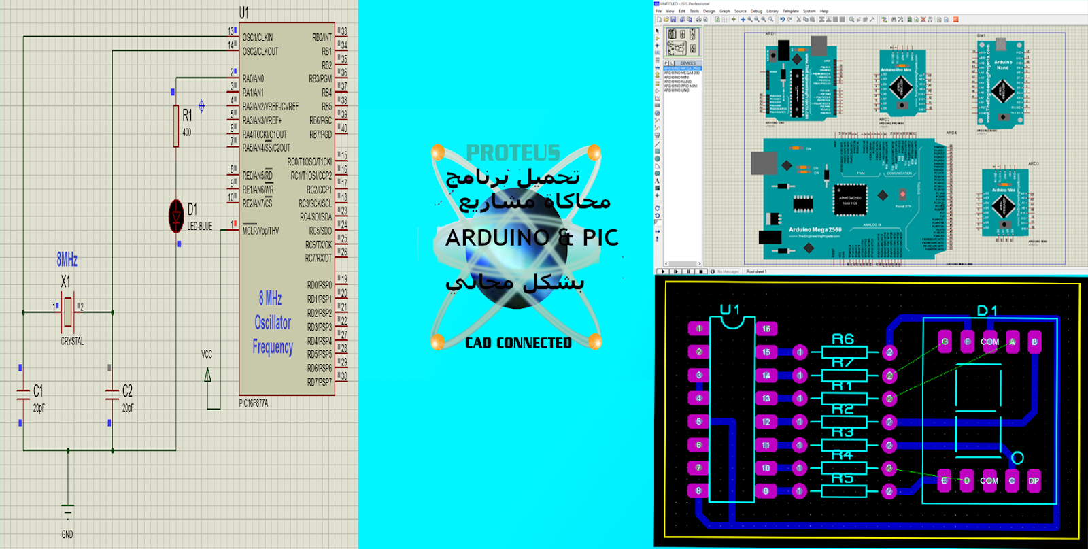Screen dimensions: 1088x549
Task: Click the Zoom In magnifier icon
Action: coord(750,20)
